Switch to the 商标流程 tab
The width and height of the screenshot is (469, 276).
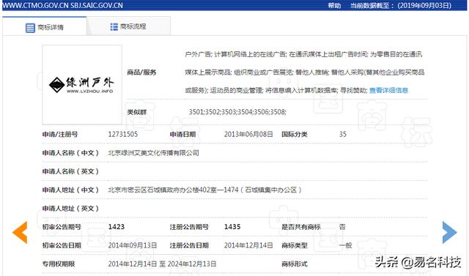point(129,26)
